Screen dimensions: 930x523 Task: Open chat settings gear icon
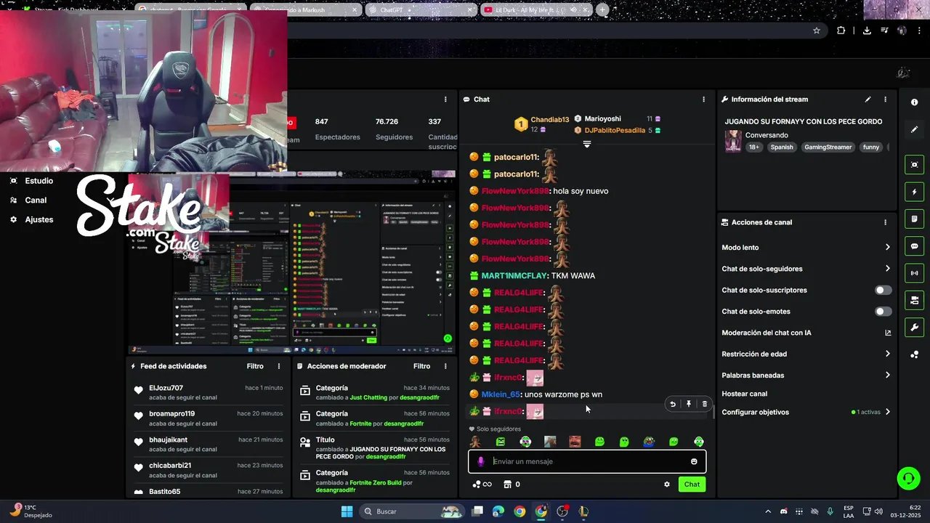[x=667, y=485]
